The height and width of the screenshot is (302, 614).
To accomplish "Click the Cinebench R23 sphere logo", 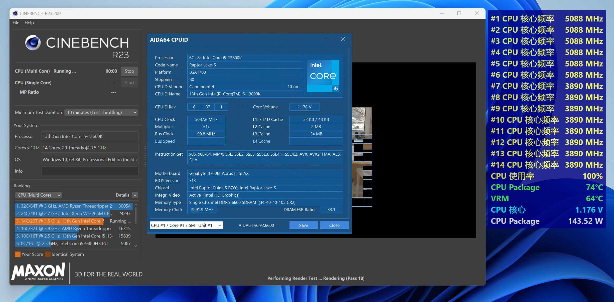I will tap(33, 43).
